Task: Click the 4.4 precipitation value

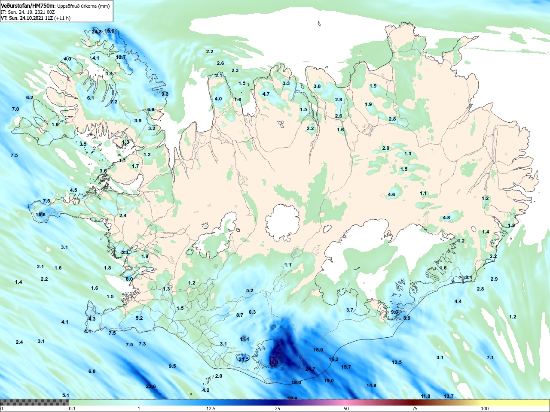Action: (458, 301)
